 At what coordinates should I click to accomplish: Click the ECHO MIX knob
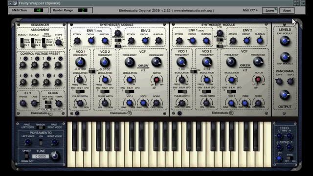tap(279, 158)
